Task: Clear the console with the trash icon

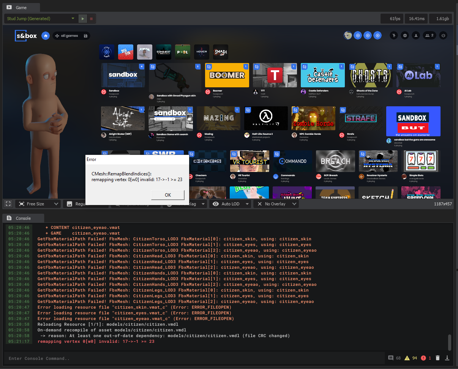Action: tap(438, 358)
